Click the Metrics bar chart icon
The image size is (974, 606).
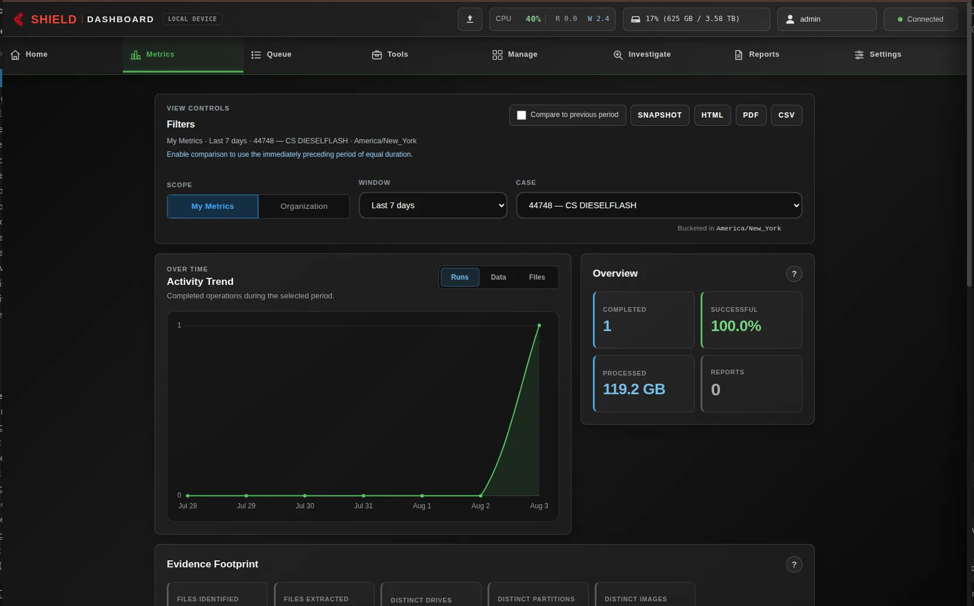pyautogui.click(x=136, y=54)
